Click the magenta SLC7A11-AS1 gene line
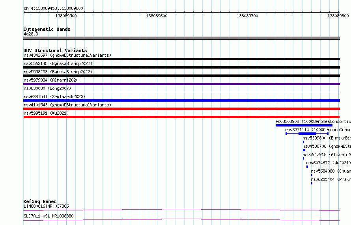The height and width of the screenshot is (225, 351). [x=181, y=219]
